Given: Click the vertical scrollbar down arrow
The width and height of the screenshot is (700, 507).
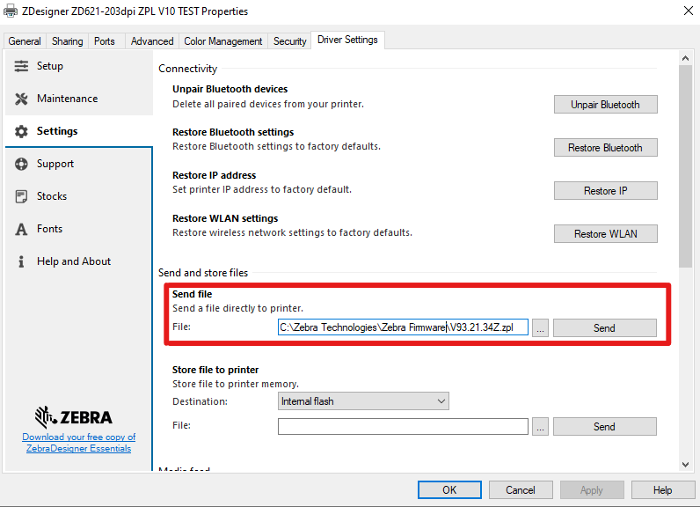Looking at the screenshot, I should pos(686,463).
